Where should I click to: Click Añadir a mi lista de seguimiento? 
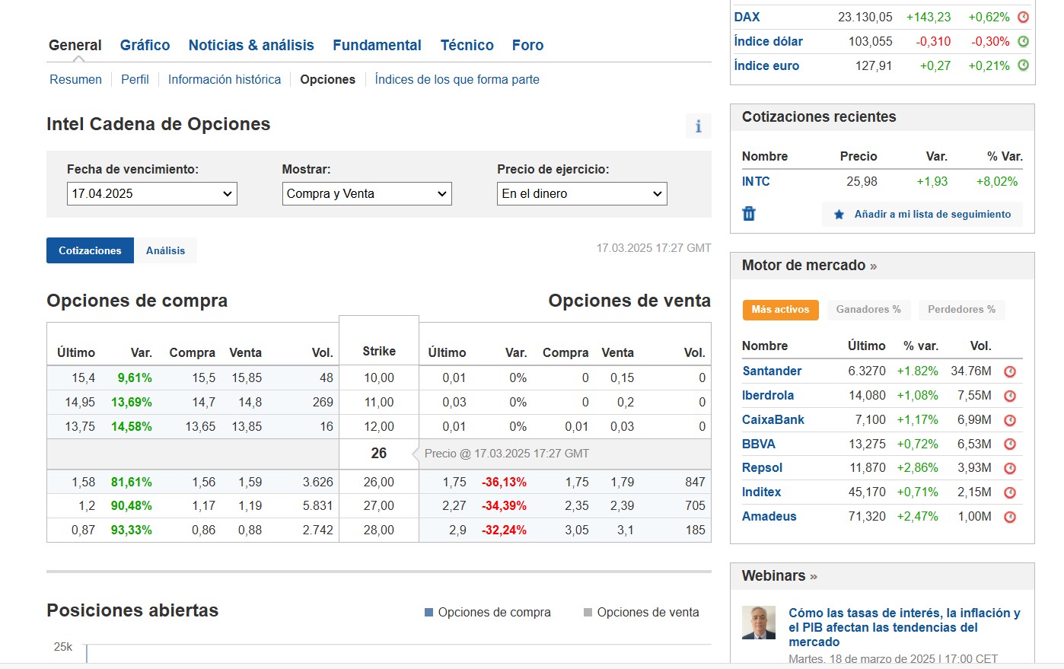click(922, 215)
